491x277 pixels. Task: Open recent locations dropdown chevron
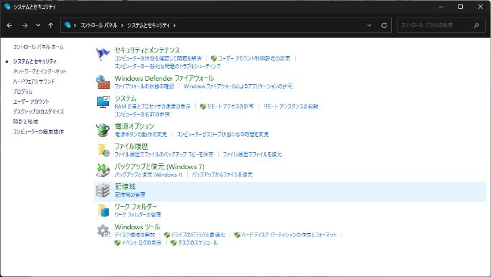coord(38,26)
